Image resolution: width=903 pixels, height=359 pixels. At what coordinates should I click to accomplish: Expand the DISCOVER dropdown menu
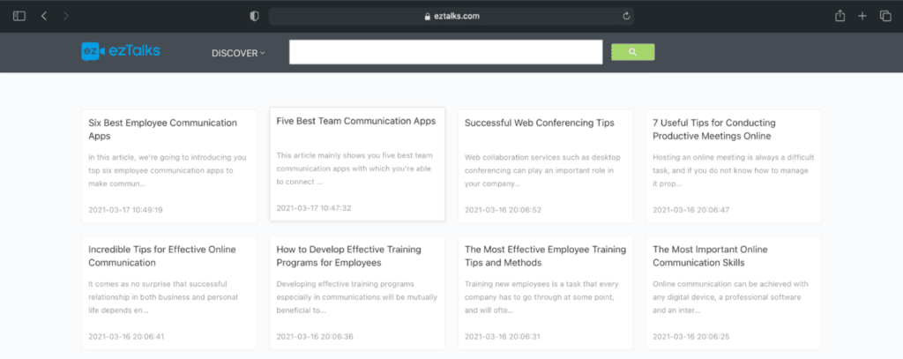tap(238, 53)
